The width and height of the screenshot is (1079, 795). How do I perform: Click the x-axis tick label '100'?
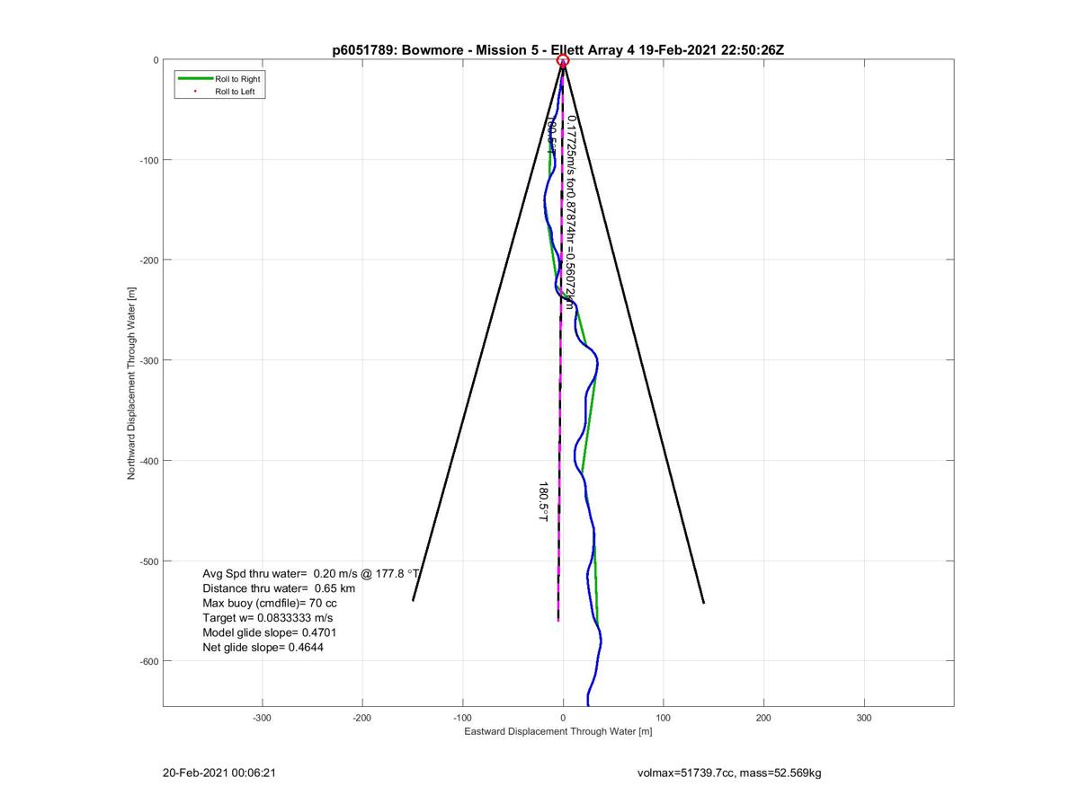pos(664,719)
